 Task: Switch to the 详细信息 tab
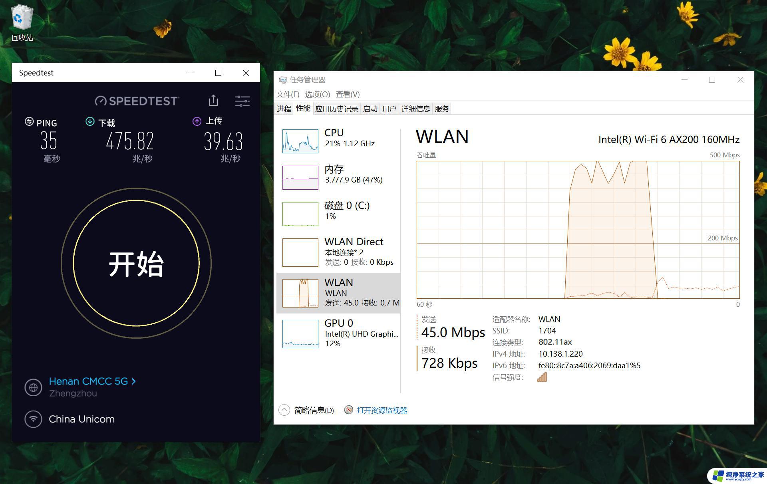click(415, 109)
